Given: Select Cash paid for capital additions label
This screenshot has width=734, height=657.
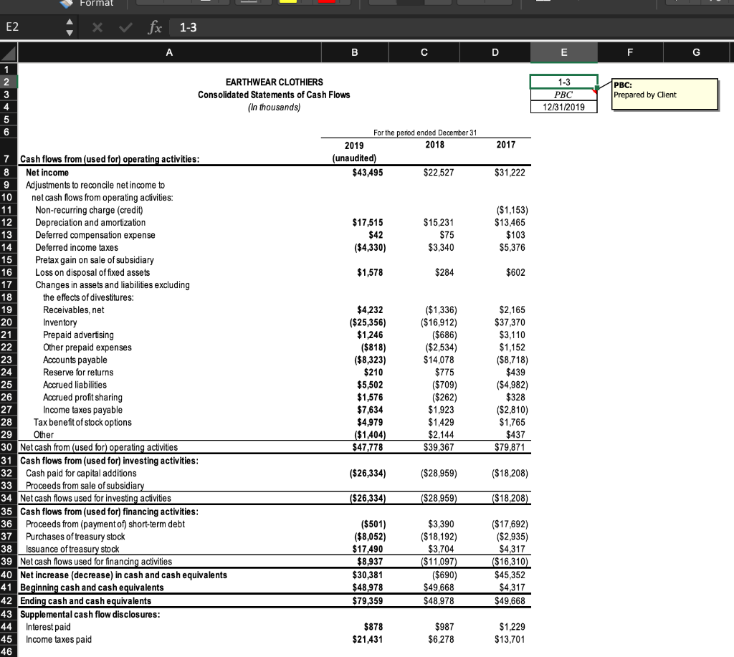Looking at the screenshot, I should (x=81, y=473).
